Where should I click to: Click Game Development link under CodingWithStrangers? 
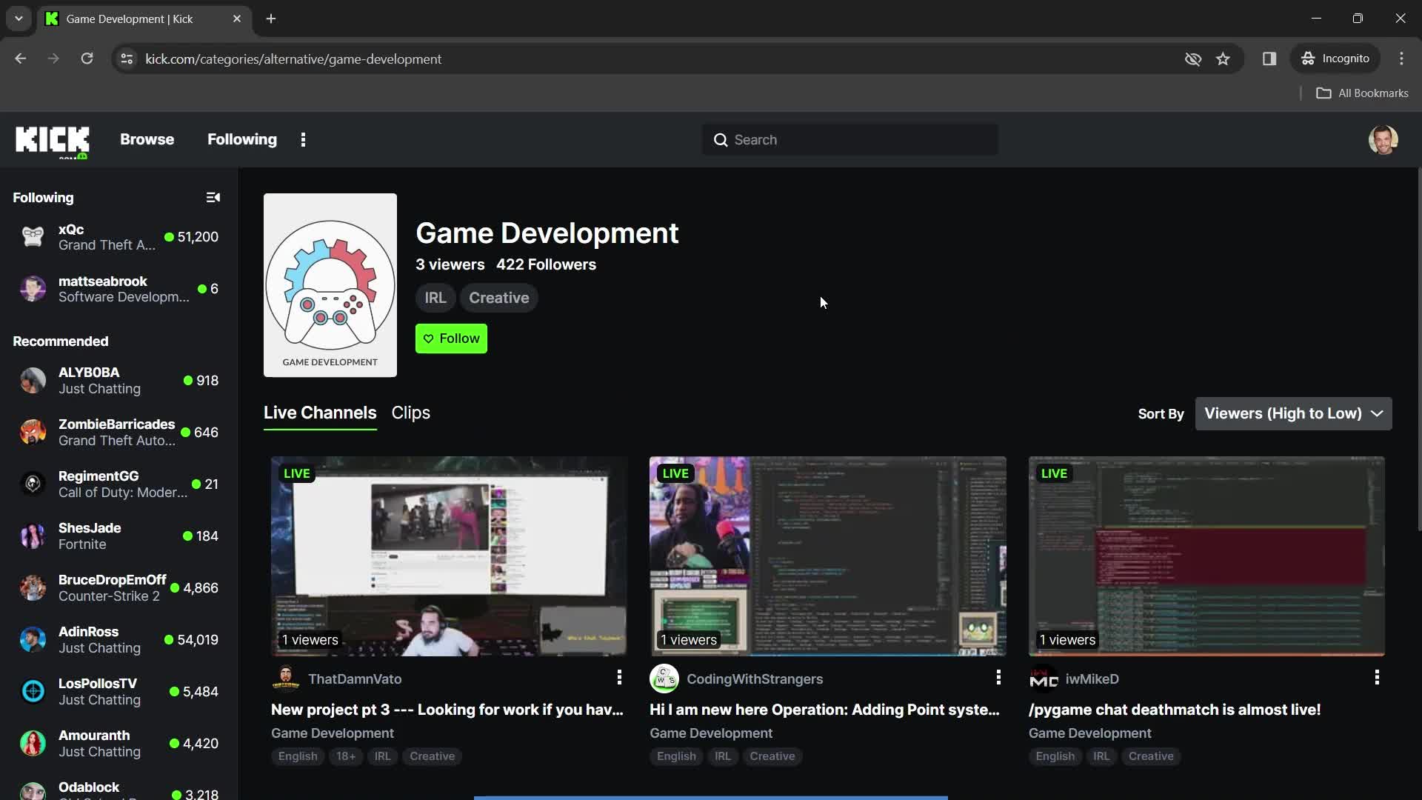tap(711, 733)
